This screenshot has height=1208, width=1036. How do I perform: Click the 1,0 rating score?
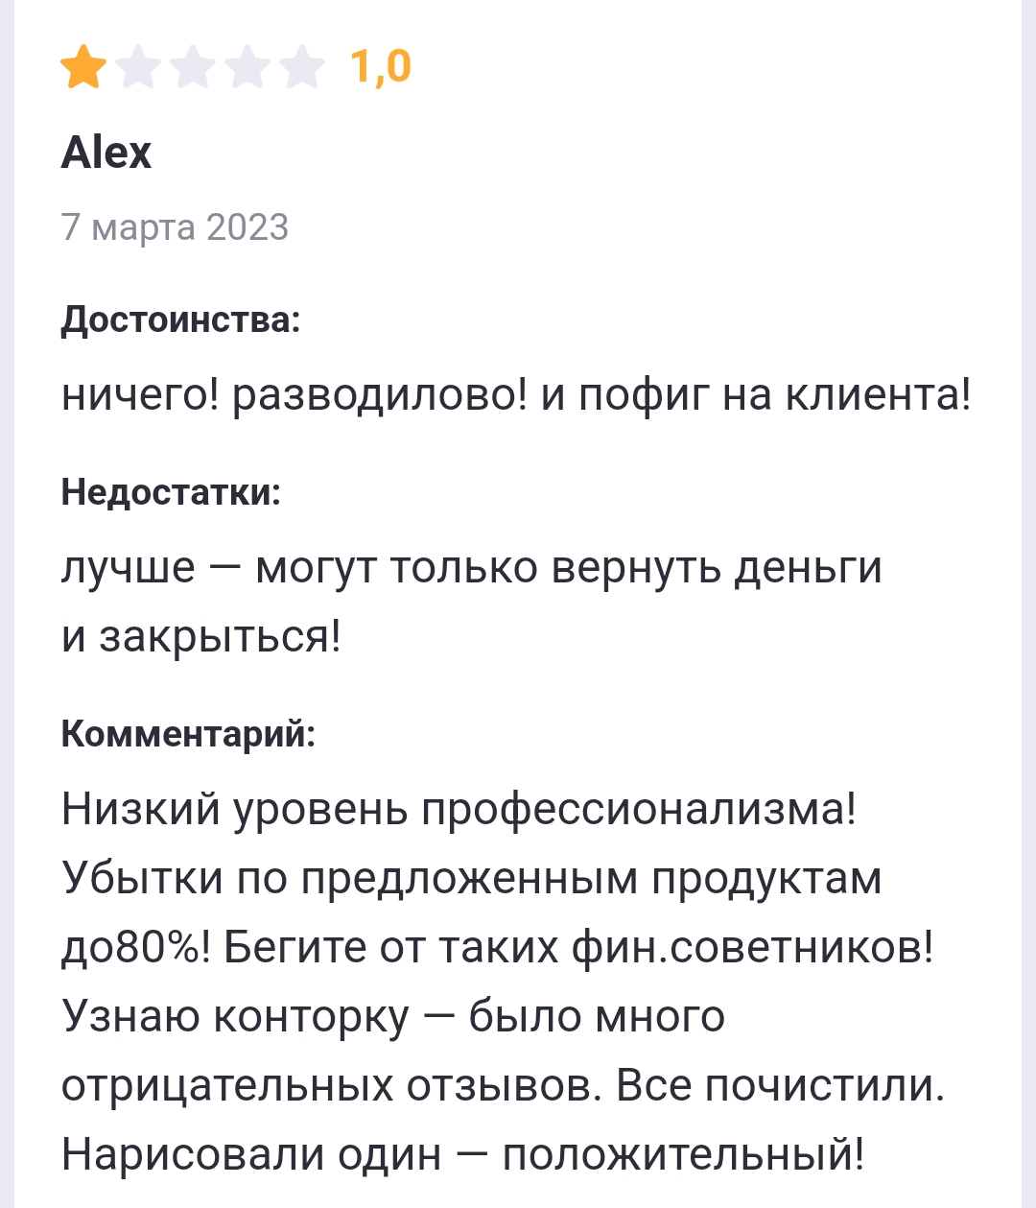pyautogui.click(x=381, y=66)
